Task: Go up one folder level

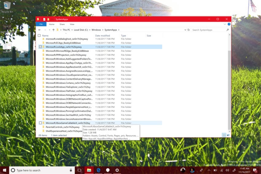Action: tap(53, 30)
